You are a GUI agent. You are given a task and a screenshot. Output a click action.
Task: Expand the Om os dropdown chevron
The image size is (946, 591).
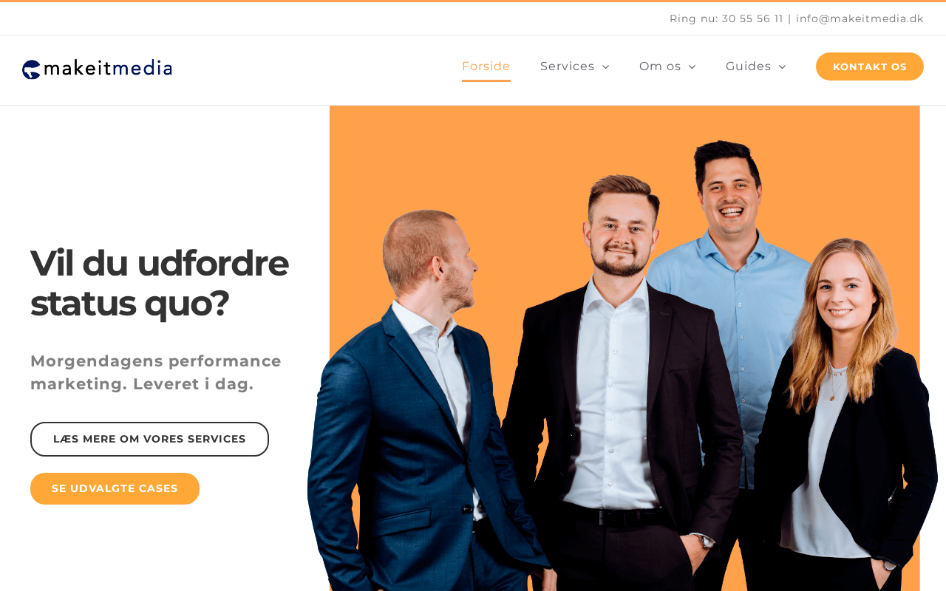(x=693, y=67)
